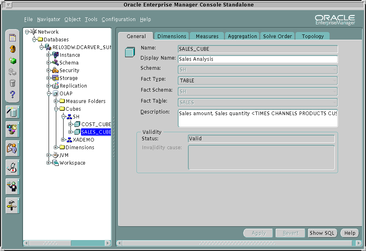Screen dimensions: 366x251
Task: Click the Schema icon in the tree
Action: (x=55, y=62)
